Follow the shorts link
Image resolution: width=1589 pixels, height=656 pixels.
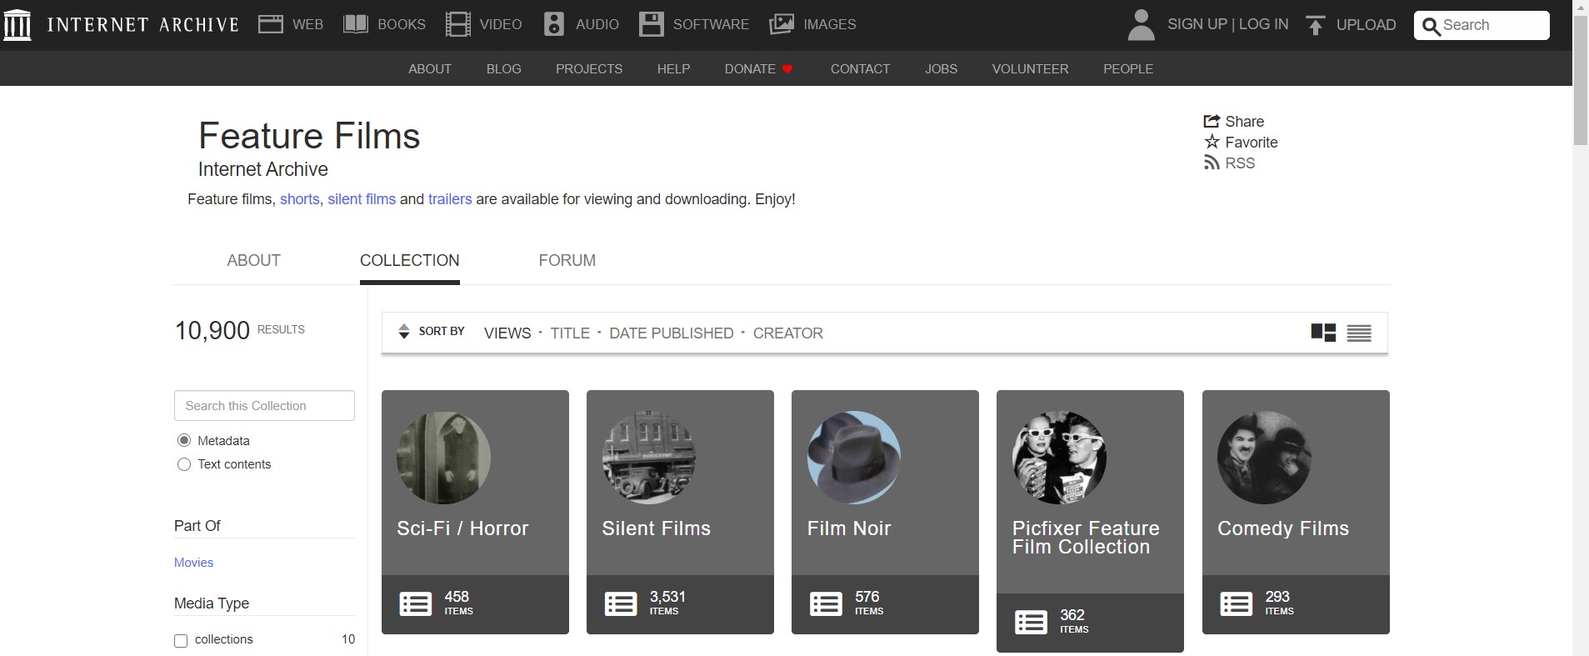coord(300,199)
